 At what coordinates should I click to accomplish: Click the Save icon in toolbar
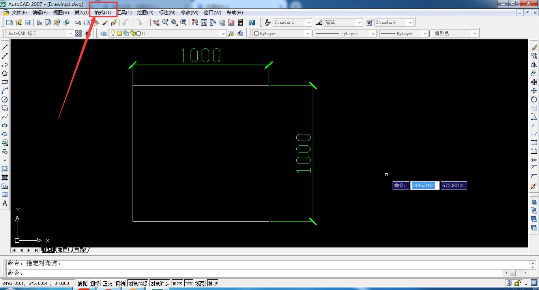[28, 22]
